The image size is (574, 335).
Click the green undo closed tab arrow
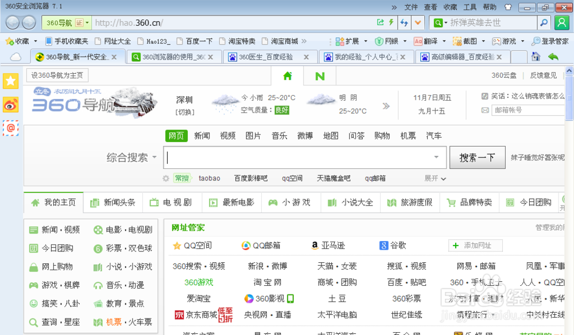[553, 57]
